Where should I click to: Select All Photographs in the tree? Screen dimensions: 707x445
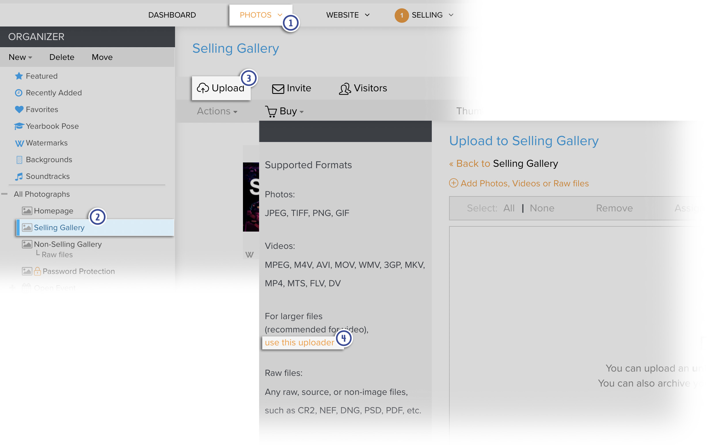(x=42, y=194)
